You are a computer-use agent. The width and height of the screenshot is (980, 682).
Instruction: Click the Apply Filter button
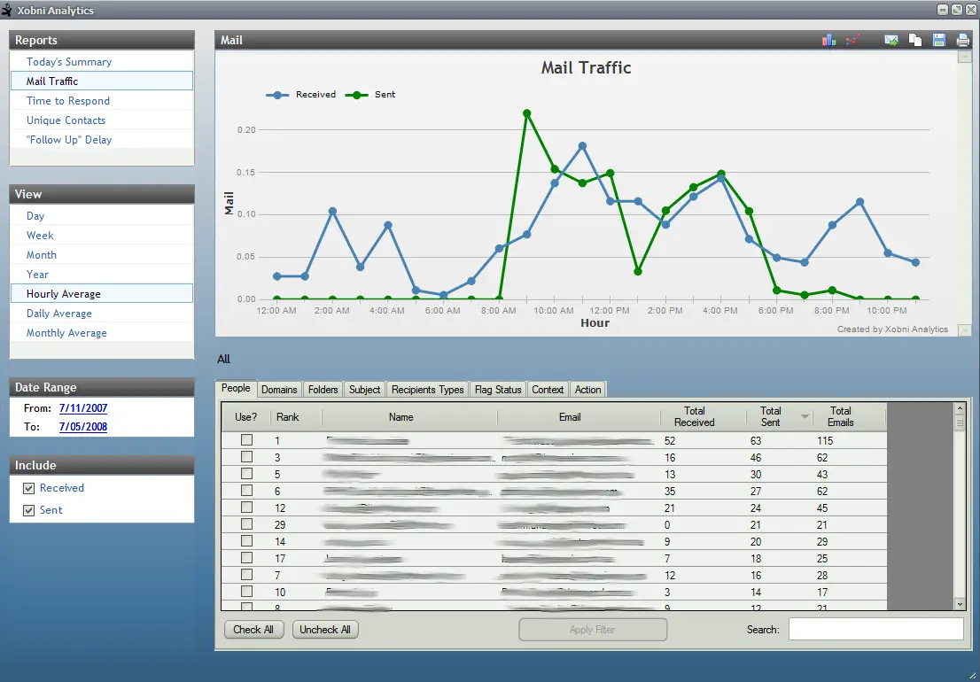(593, 630)
